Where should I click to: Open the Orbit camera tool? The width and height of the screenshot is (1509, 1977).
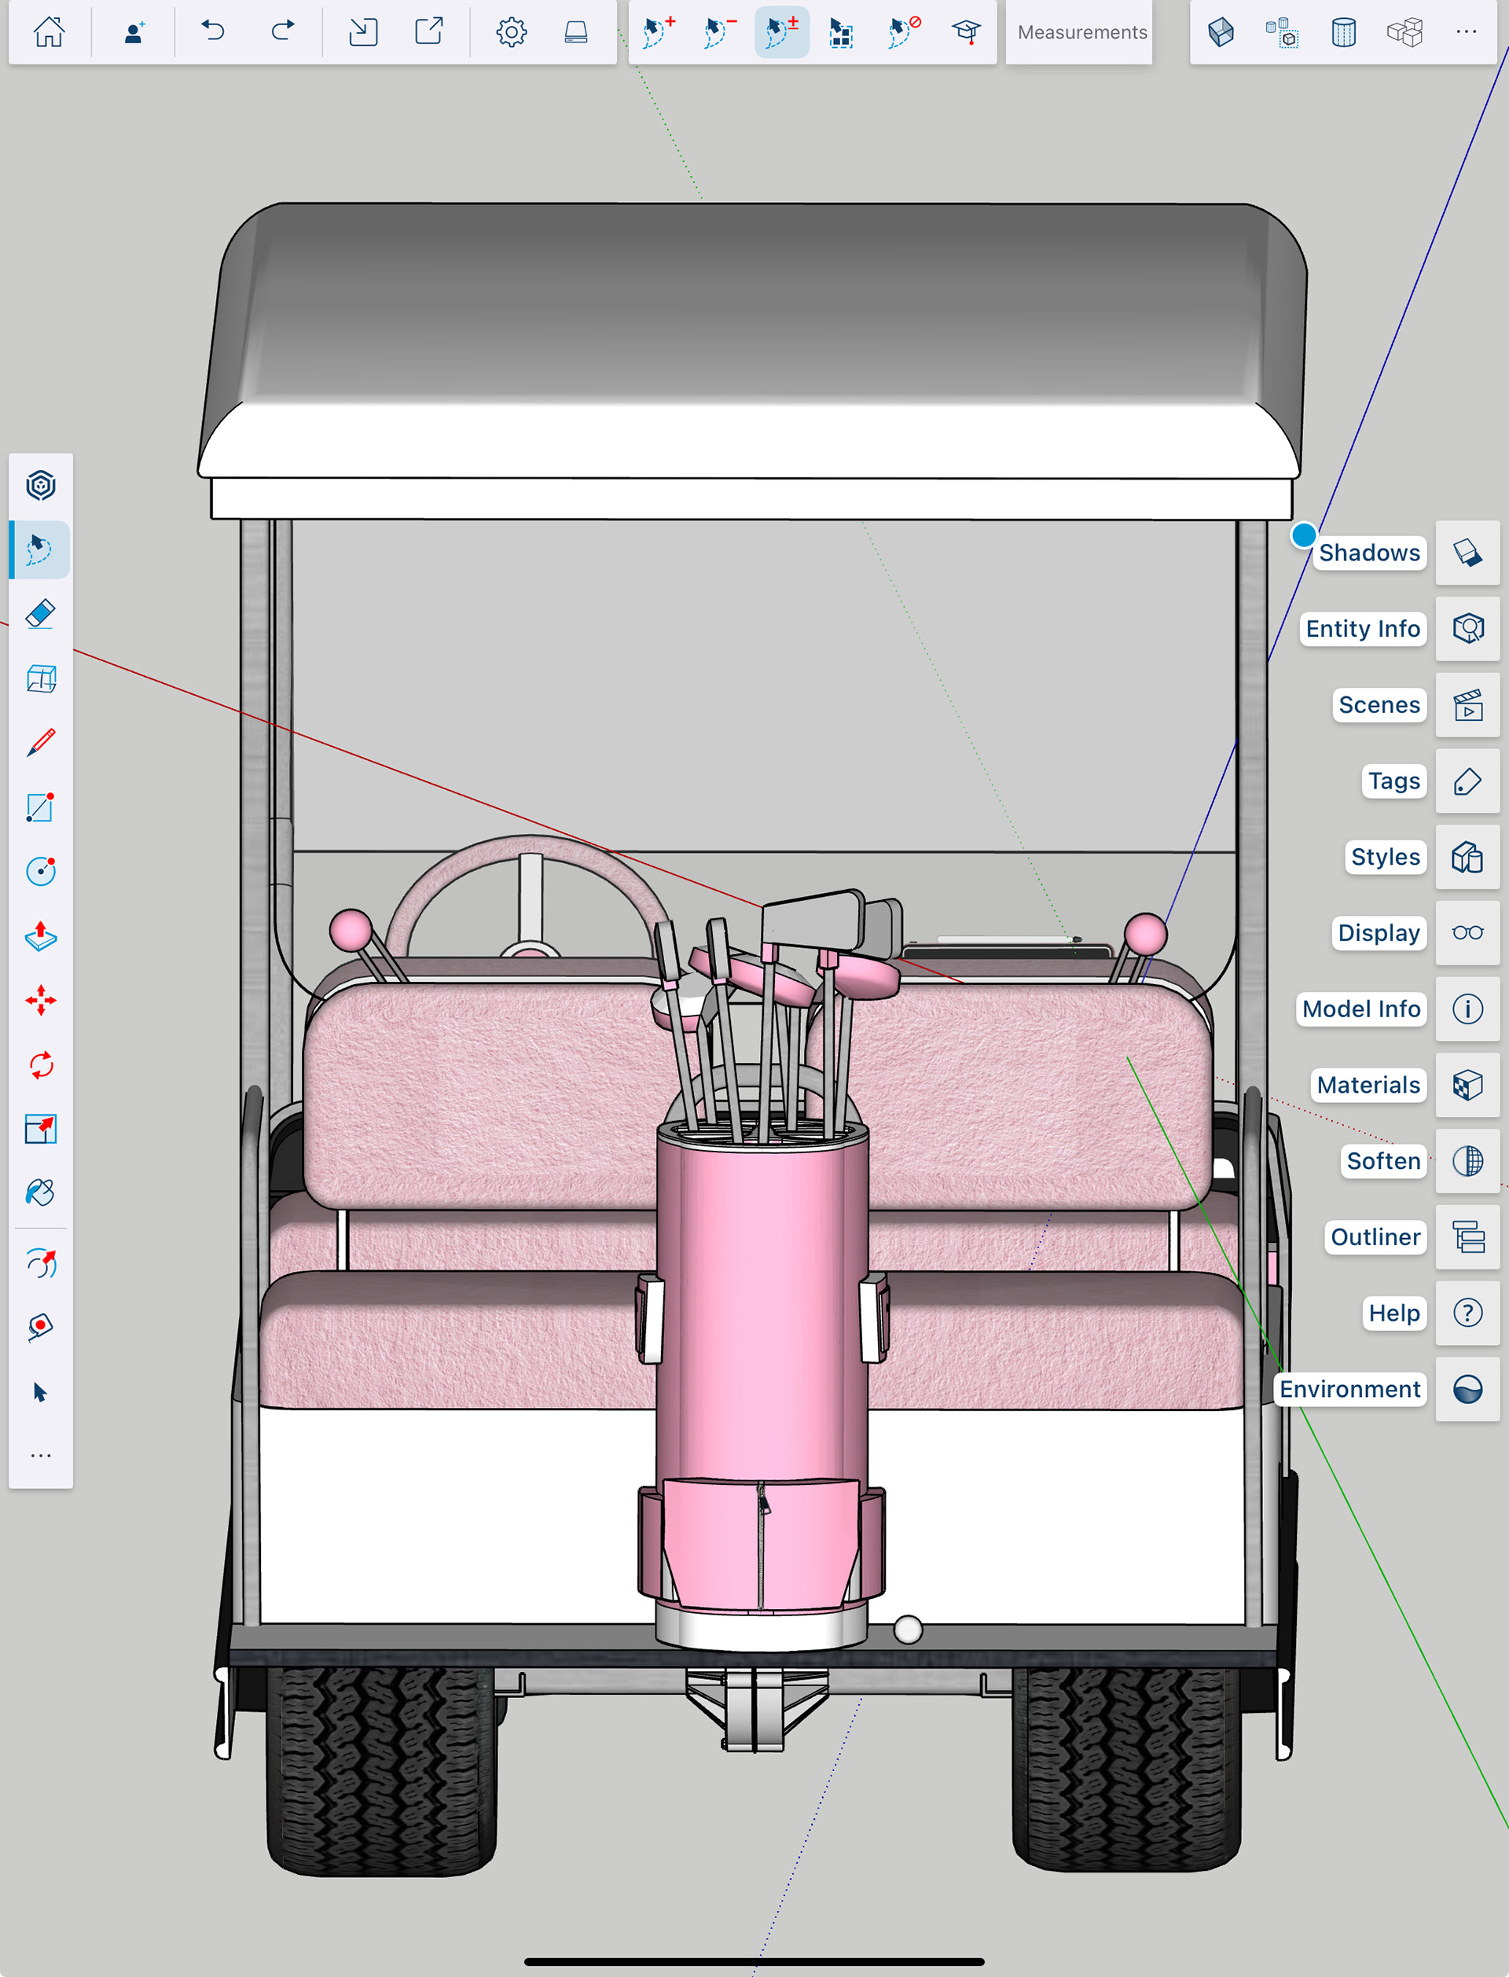click(40, 1263)
